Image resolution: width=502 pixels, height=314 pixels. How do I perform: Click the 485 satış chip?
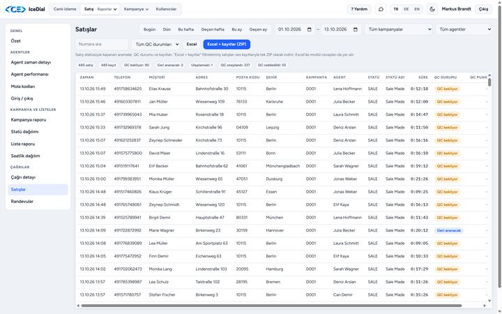86,65
